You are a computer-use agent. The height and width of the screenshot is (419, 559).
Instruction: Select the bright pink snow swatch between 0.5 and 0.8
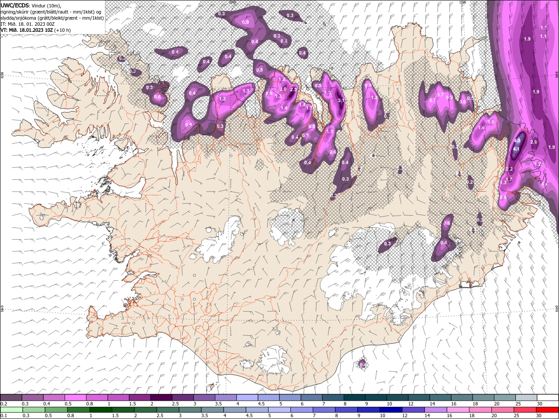76,398
